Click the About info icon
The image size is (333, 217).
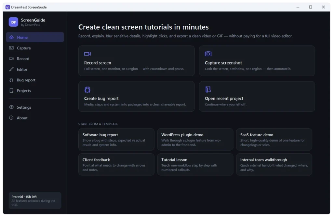(11, 118)
